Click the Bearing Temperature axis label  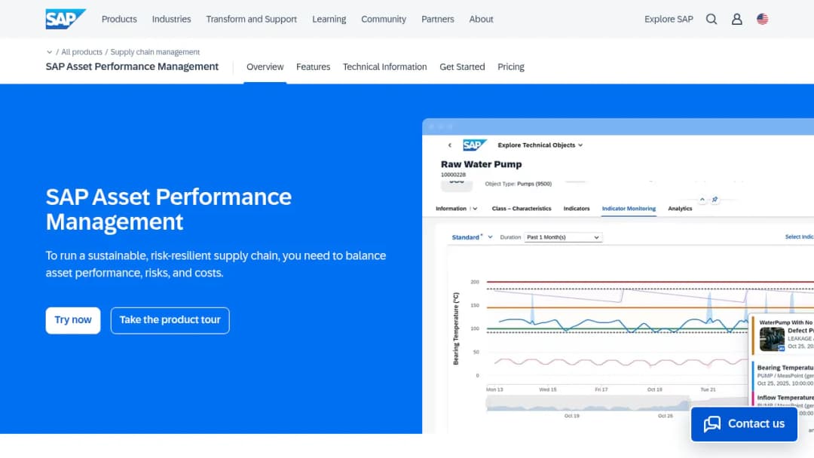click(456, 329)
